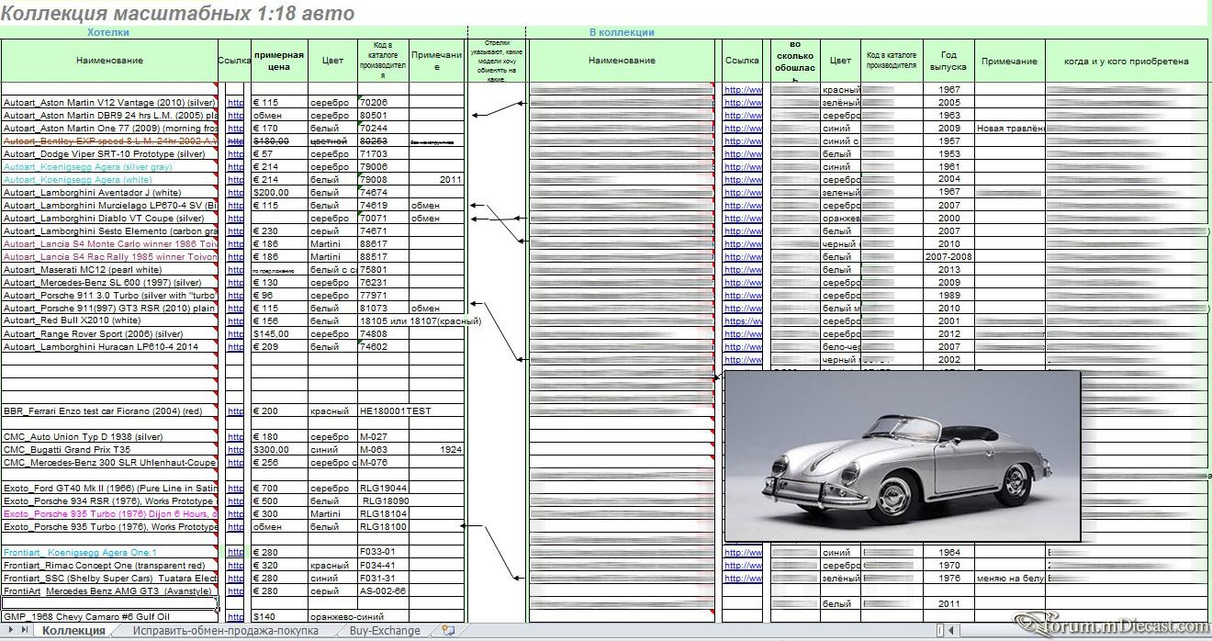
Task: Switch to the Коллекция sheet tab
Action: tap(73, 631)
